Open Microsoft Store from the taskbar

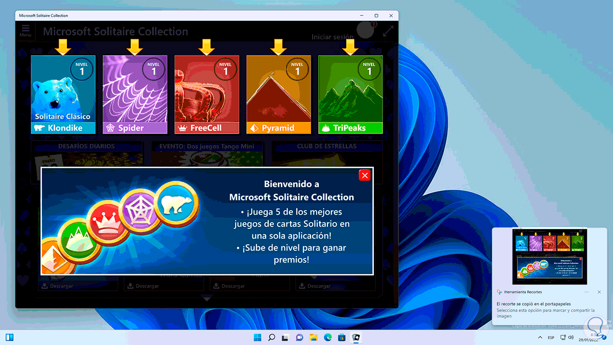342,337
